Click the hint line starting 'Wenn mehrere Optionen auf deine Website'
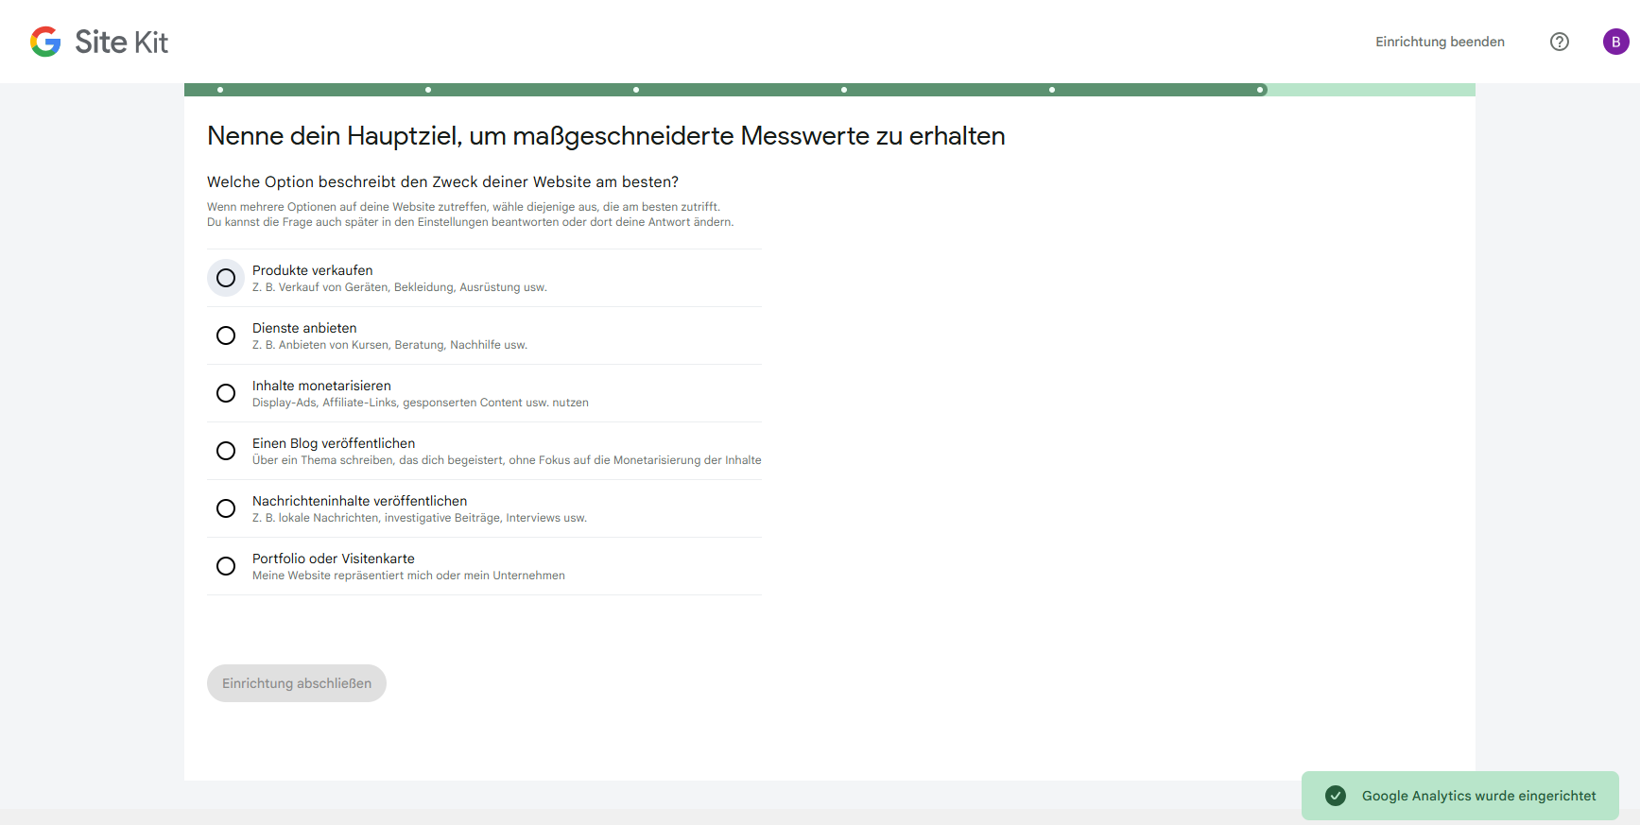1640x825 pixels. pyautogui.click(x=463, y=207)
